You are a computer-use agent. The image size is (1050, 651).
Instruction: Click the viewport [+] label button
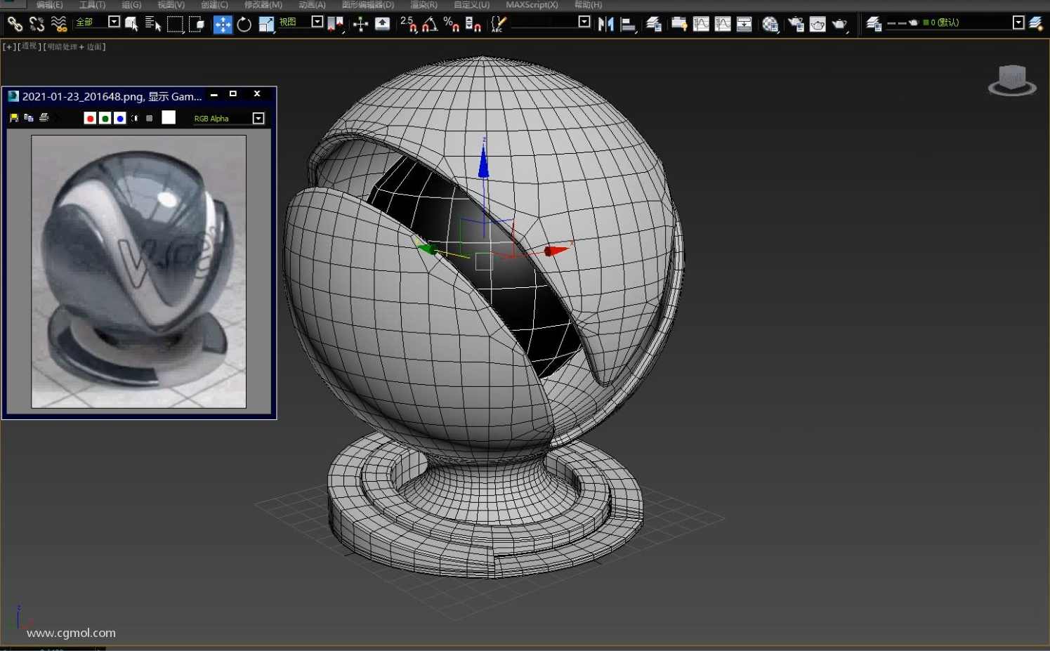click(x=8, y=47)
